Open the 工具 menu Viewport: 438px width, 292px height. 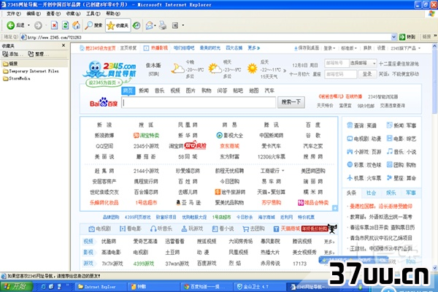pos(93,13)
